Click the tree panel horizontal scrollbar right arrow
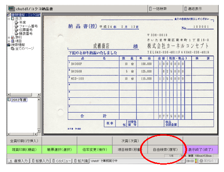 (x=39, y=95)
